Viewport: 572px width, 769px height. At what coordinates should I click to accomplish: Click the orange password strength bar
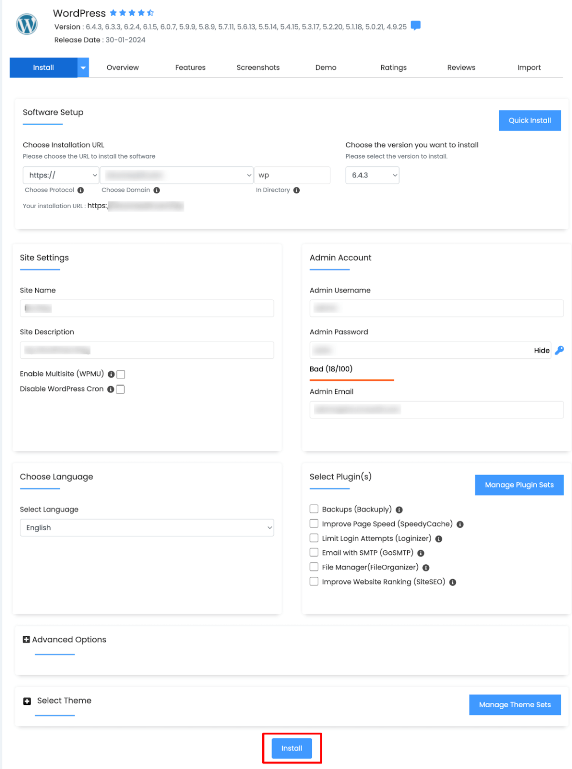pos(351,381)
